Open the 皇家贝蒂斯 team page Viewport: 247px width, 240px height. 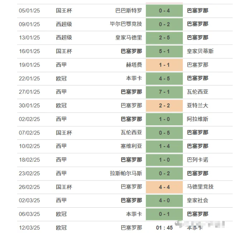(x=200, y=51)
